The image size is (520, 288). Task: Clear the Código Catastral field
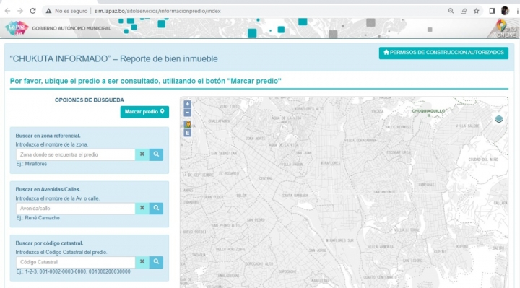[x=142, y=262]
